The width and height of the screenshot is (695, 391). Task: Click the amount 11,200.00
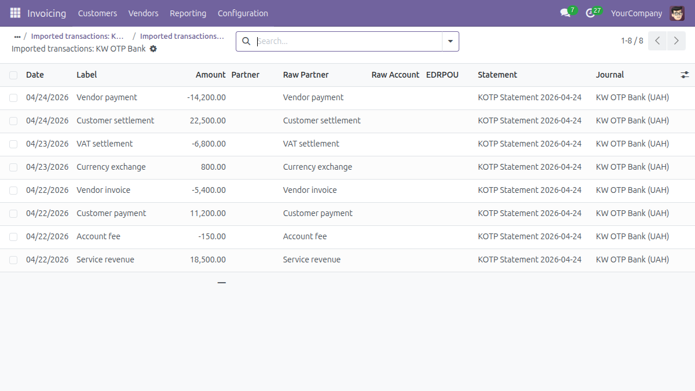pos(208,213)
